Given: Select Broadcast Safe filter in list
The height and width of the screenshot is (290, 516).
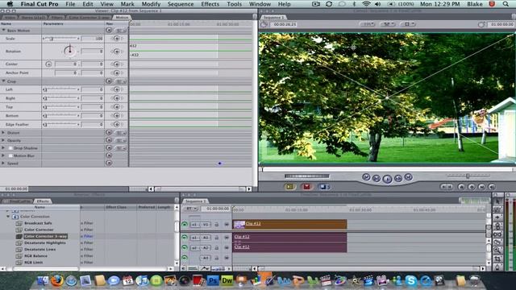Looking at the screenshot, I should [x=38, y=223].
